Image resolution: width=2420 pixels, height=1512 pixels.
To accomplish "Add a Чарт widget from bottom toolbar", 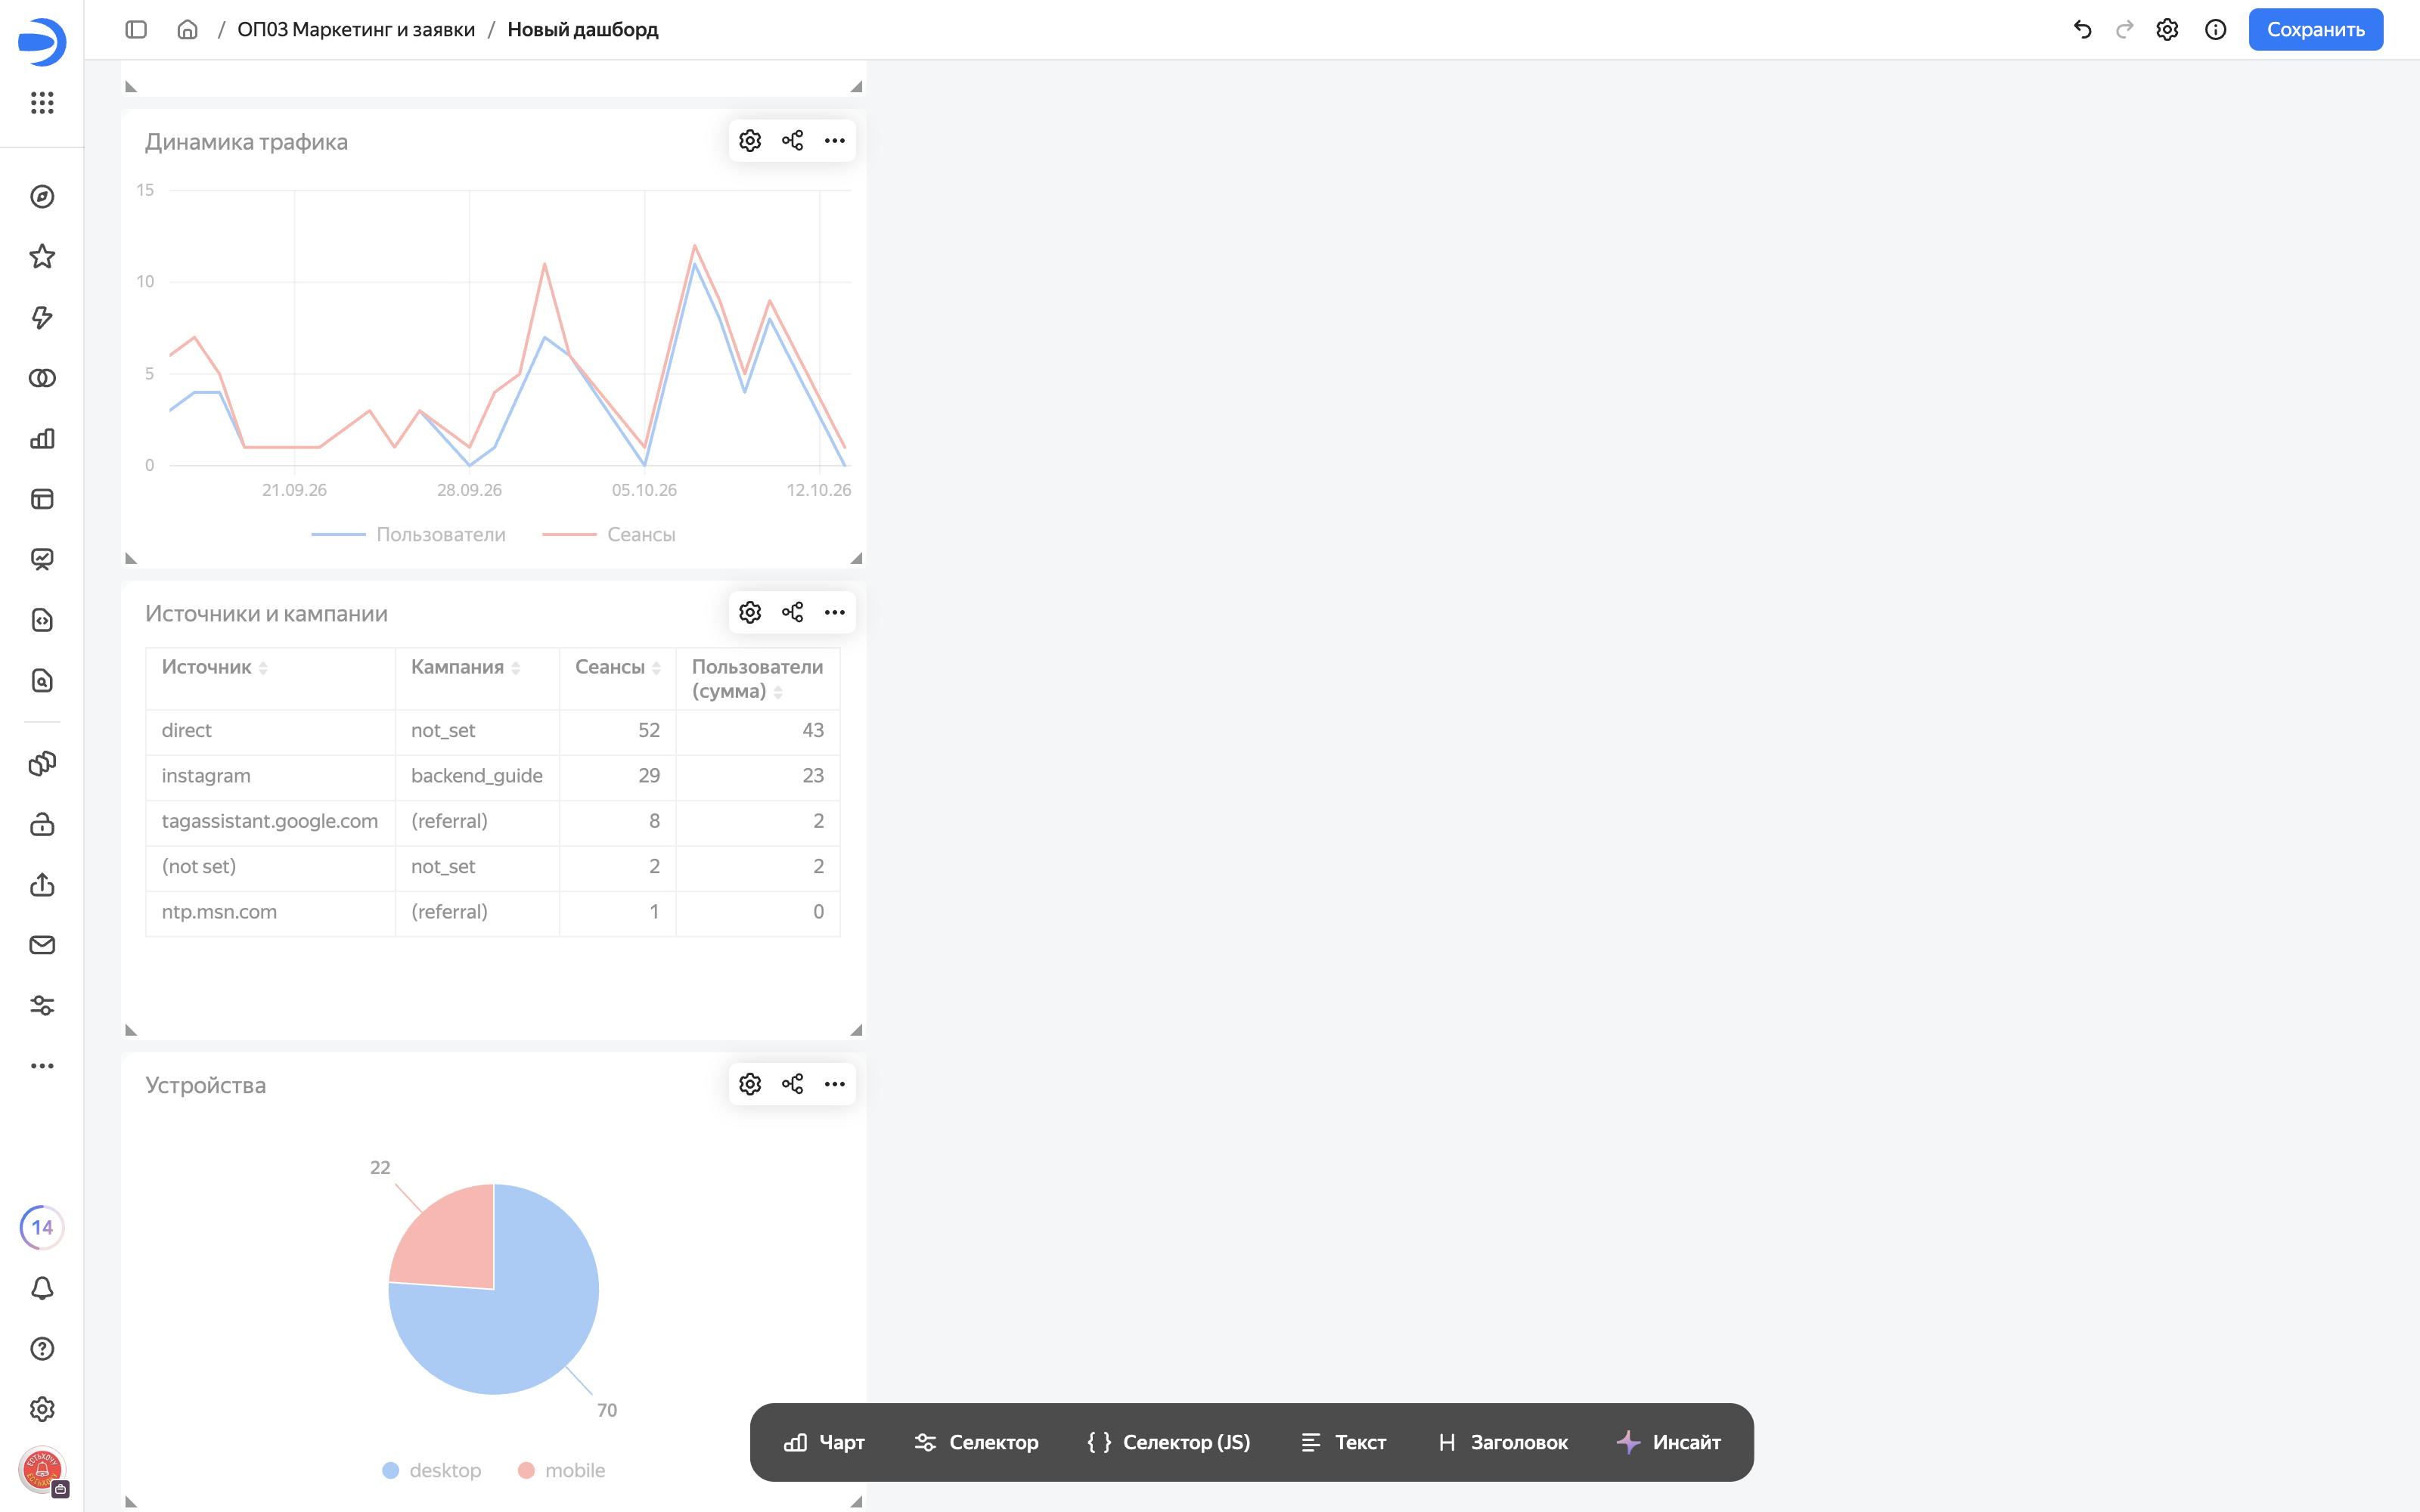I will (x=824, y=1443).
